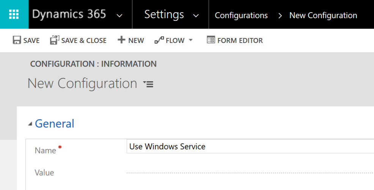Click the Name field label
The image size is (374, 190).
(x=45, y=150)
